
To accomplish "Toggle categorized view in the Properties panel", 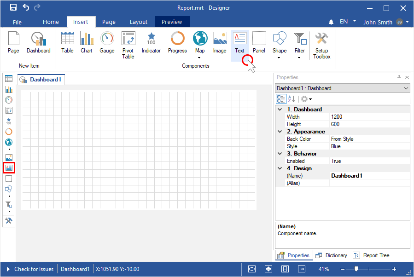I will pyautogui.click(x=280, y=99).
